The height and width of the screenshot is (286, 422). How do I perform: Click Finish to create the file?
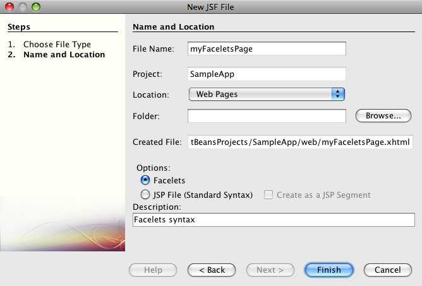point(329,270)
